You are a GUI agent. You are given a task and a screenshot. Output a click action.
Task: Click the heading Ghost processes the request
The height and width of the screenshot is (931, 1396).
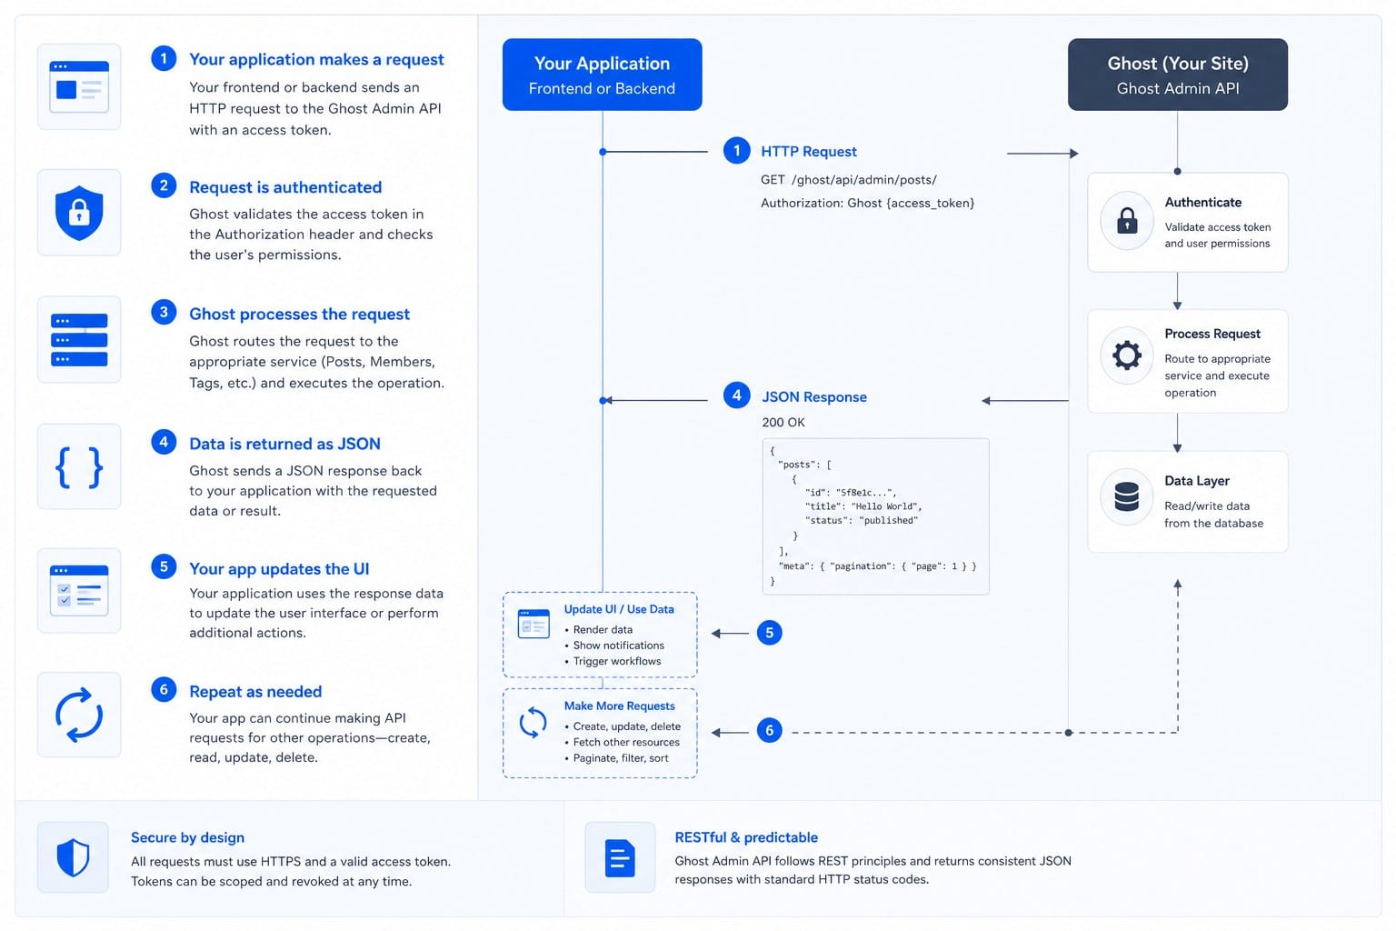coord(299,314)
